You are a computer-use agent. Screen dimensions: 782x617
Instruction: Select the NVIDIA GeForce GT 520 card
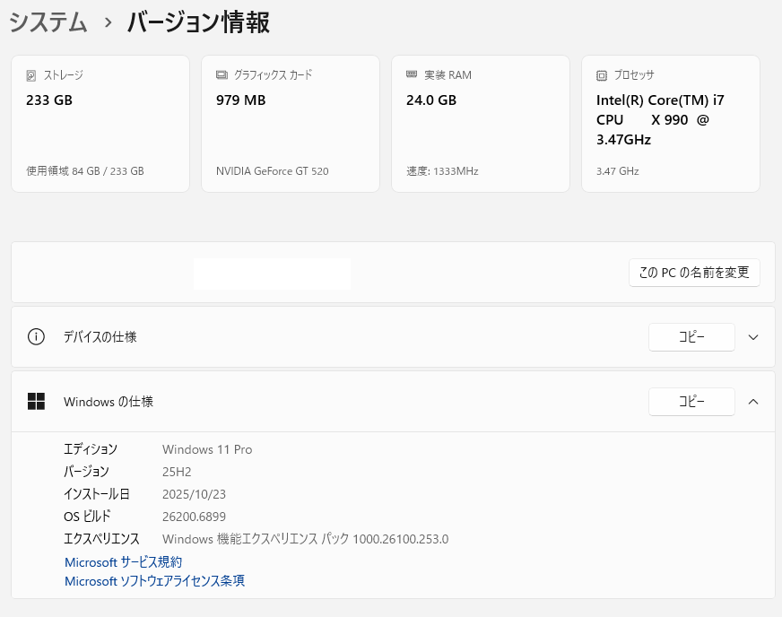pyautogui.click(x=291, y=126)
